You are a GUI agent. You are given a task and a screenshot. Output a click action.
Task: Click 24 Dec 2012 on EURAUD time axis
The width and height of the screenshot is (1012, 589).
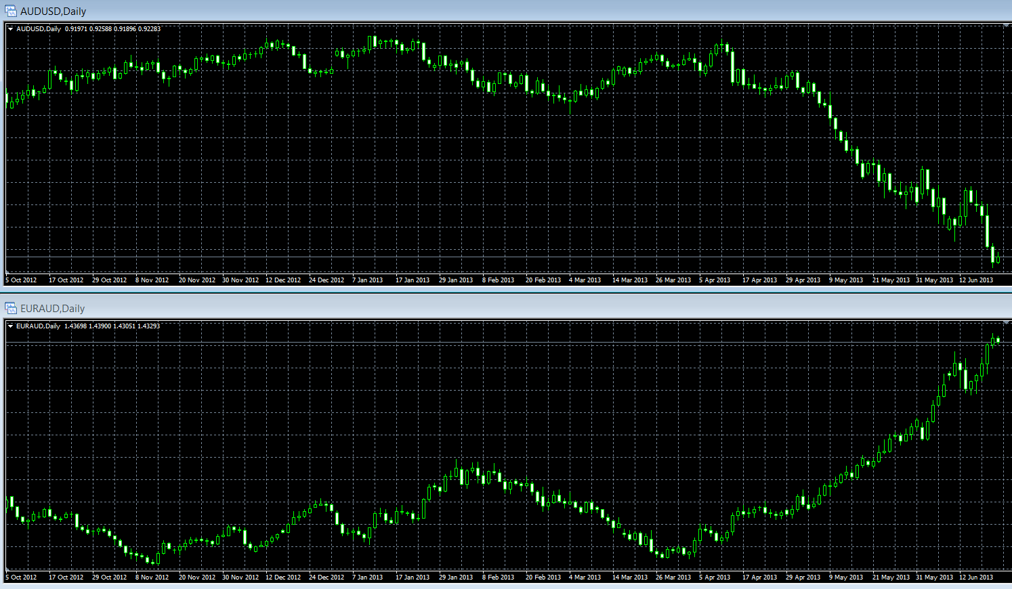[x=326, y=577]
